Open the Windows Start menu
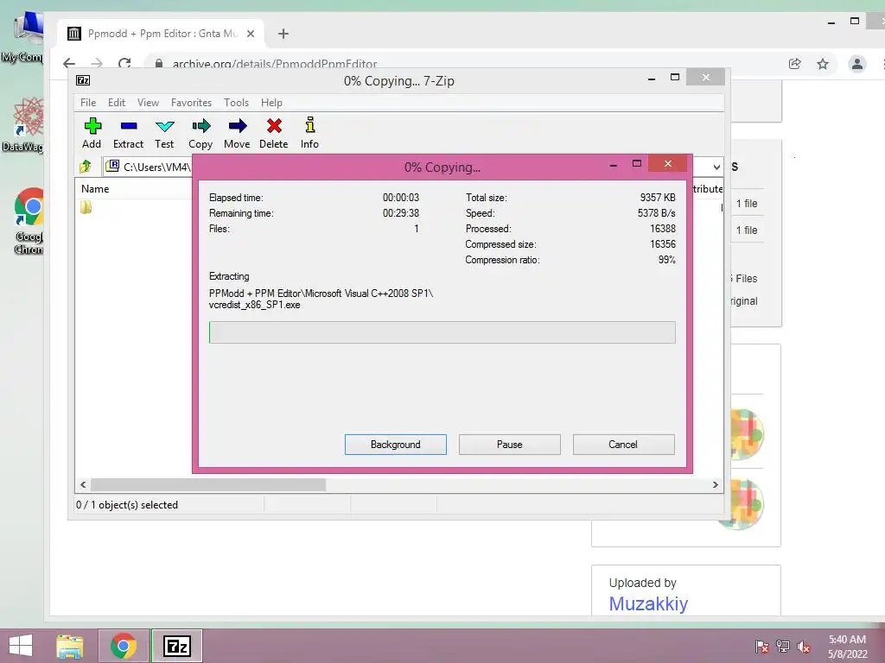 tap(21, 646)
